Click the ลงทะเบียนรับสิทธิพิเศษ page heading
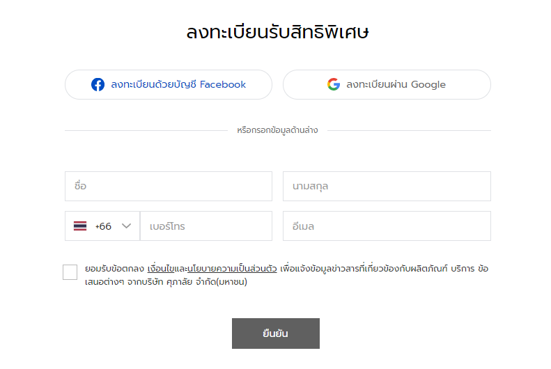Screen dimensions: 551x369 tap(278, 32)
